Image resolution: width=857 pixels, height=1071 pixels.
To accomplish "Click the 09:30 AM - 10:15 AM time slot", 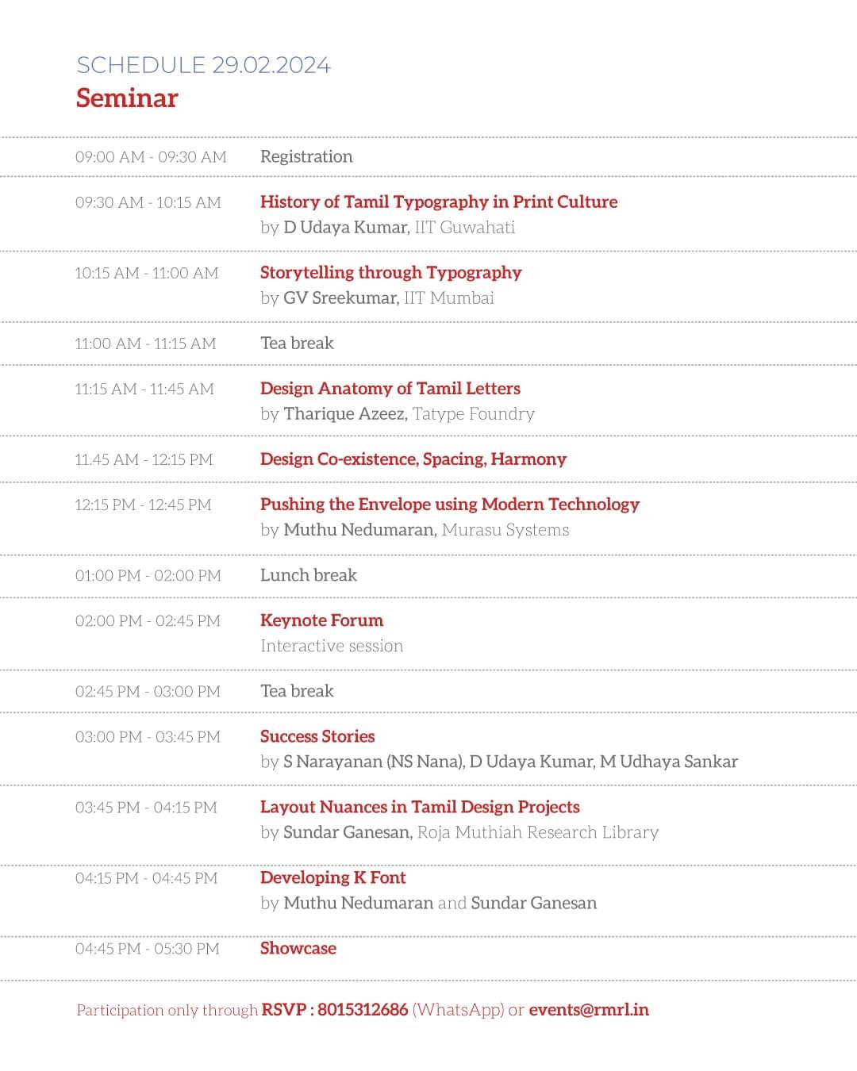I will (x=148, y=202).
